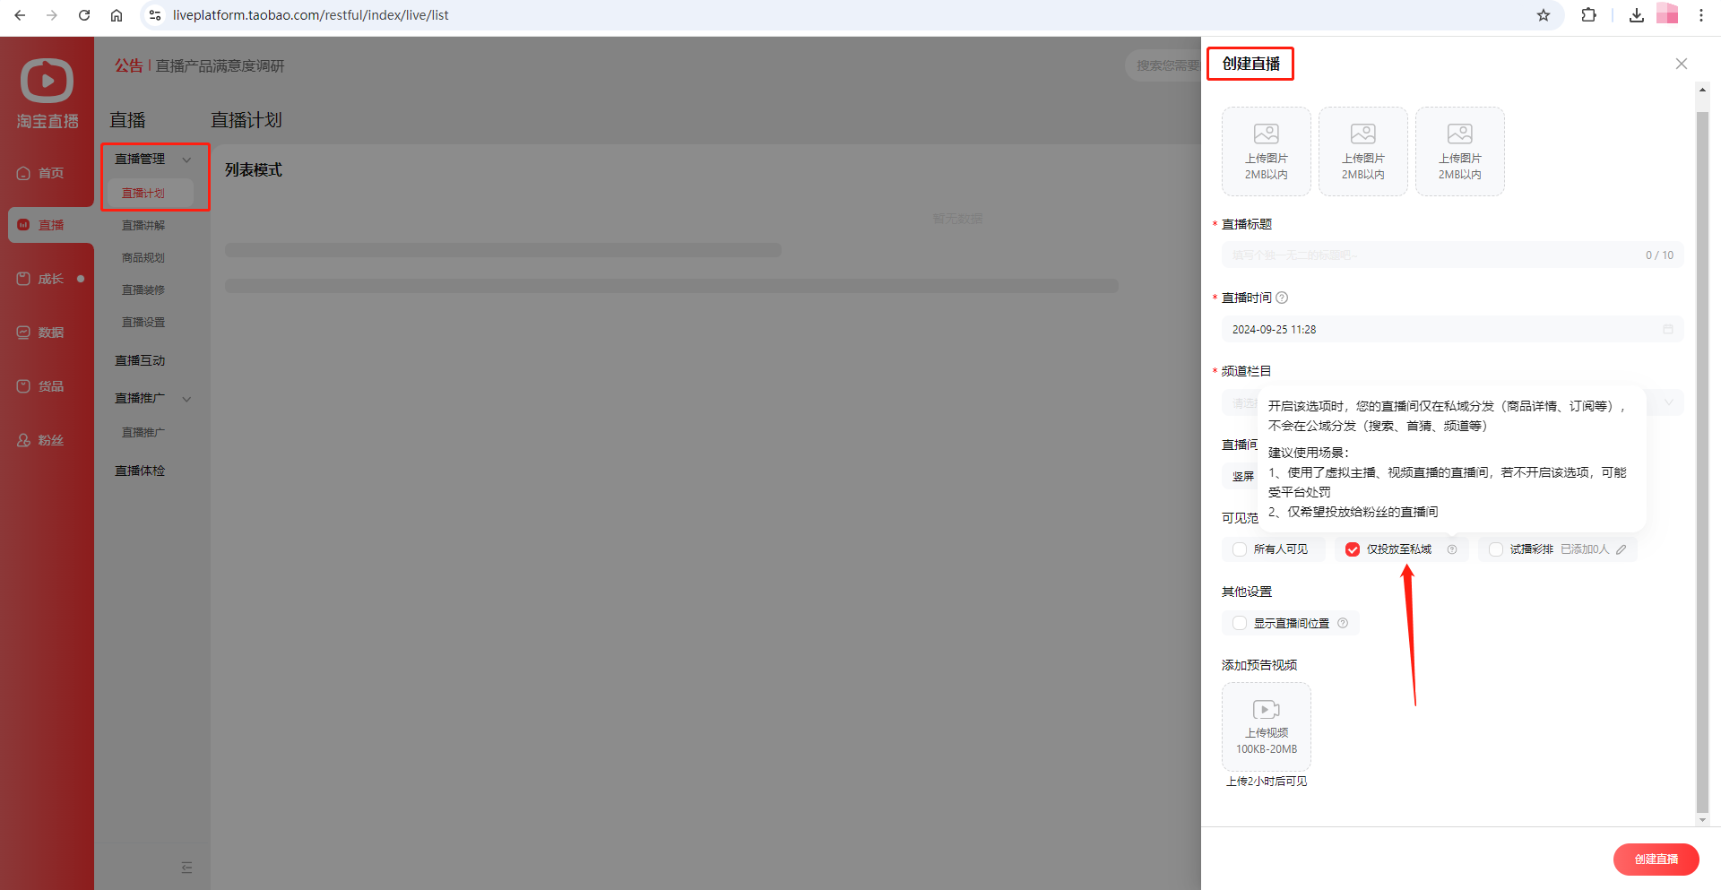Click the red 创建直播 submit button
The height and width of the screenshot is (890, 1721).
[x=1656, y=860]
